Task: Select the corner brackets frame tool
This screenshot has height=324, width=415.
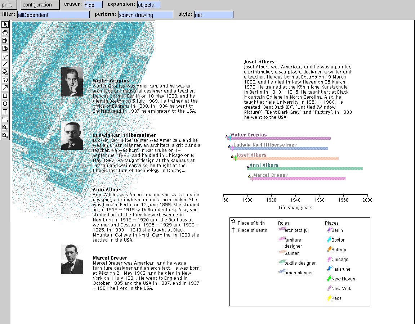Action: (x=5, y=120)
